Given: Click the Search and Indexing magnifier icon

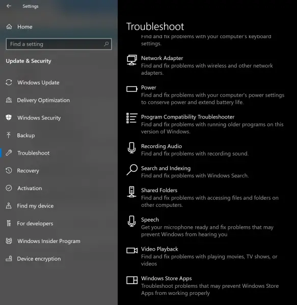Looking at the screenshot, I should (x=132, y=170).
